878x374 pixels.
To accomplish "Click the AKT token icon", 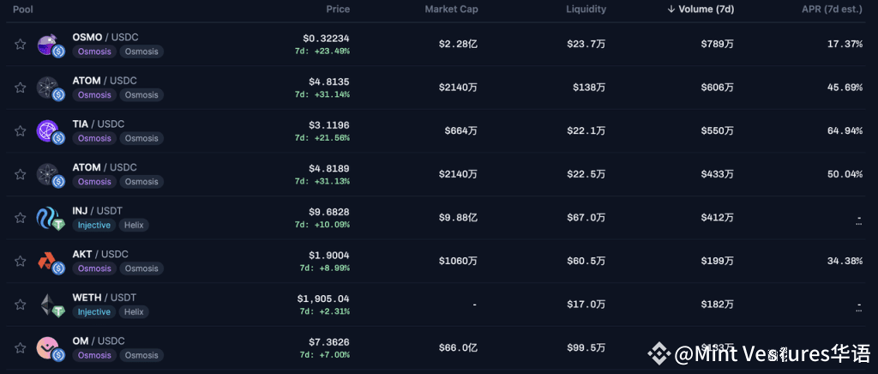I will coord(47,261).
